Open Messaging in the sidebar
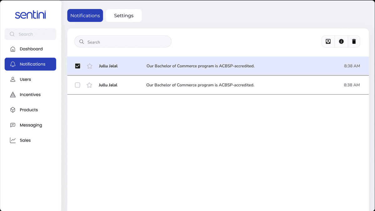375x211 pixels. pyautogui.click(x=30, y=125)
